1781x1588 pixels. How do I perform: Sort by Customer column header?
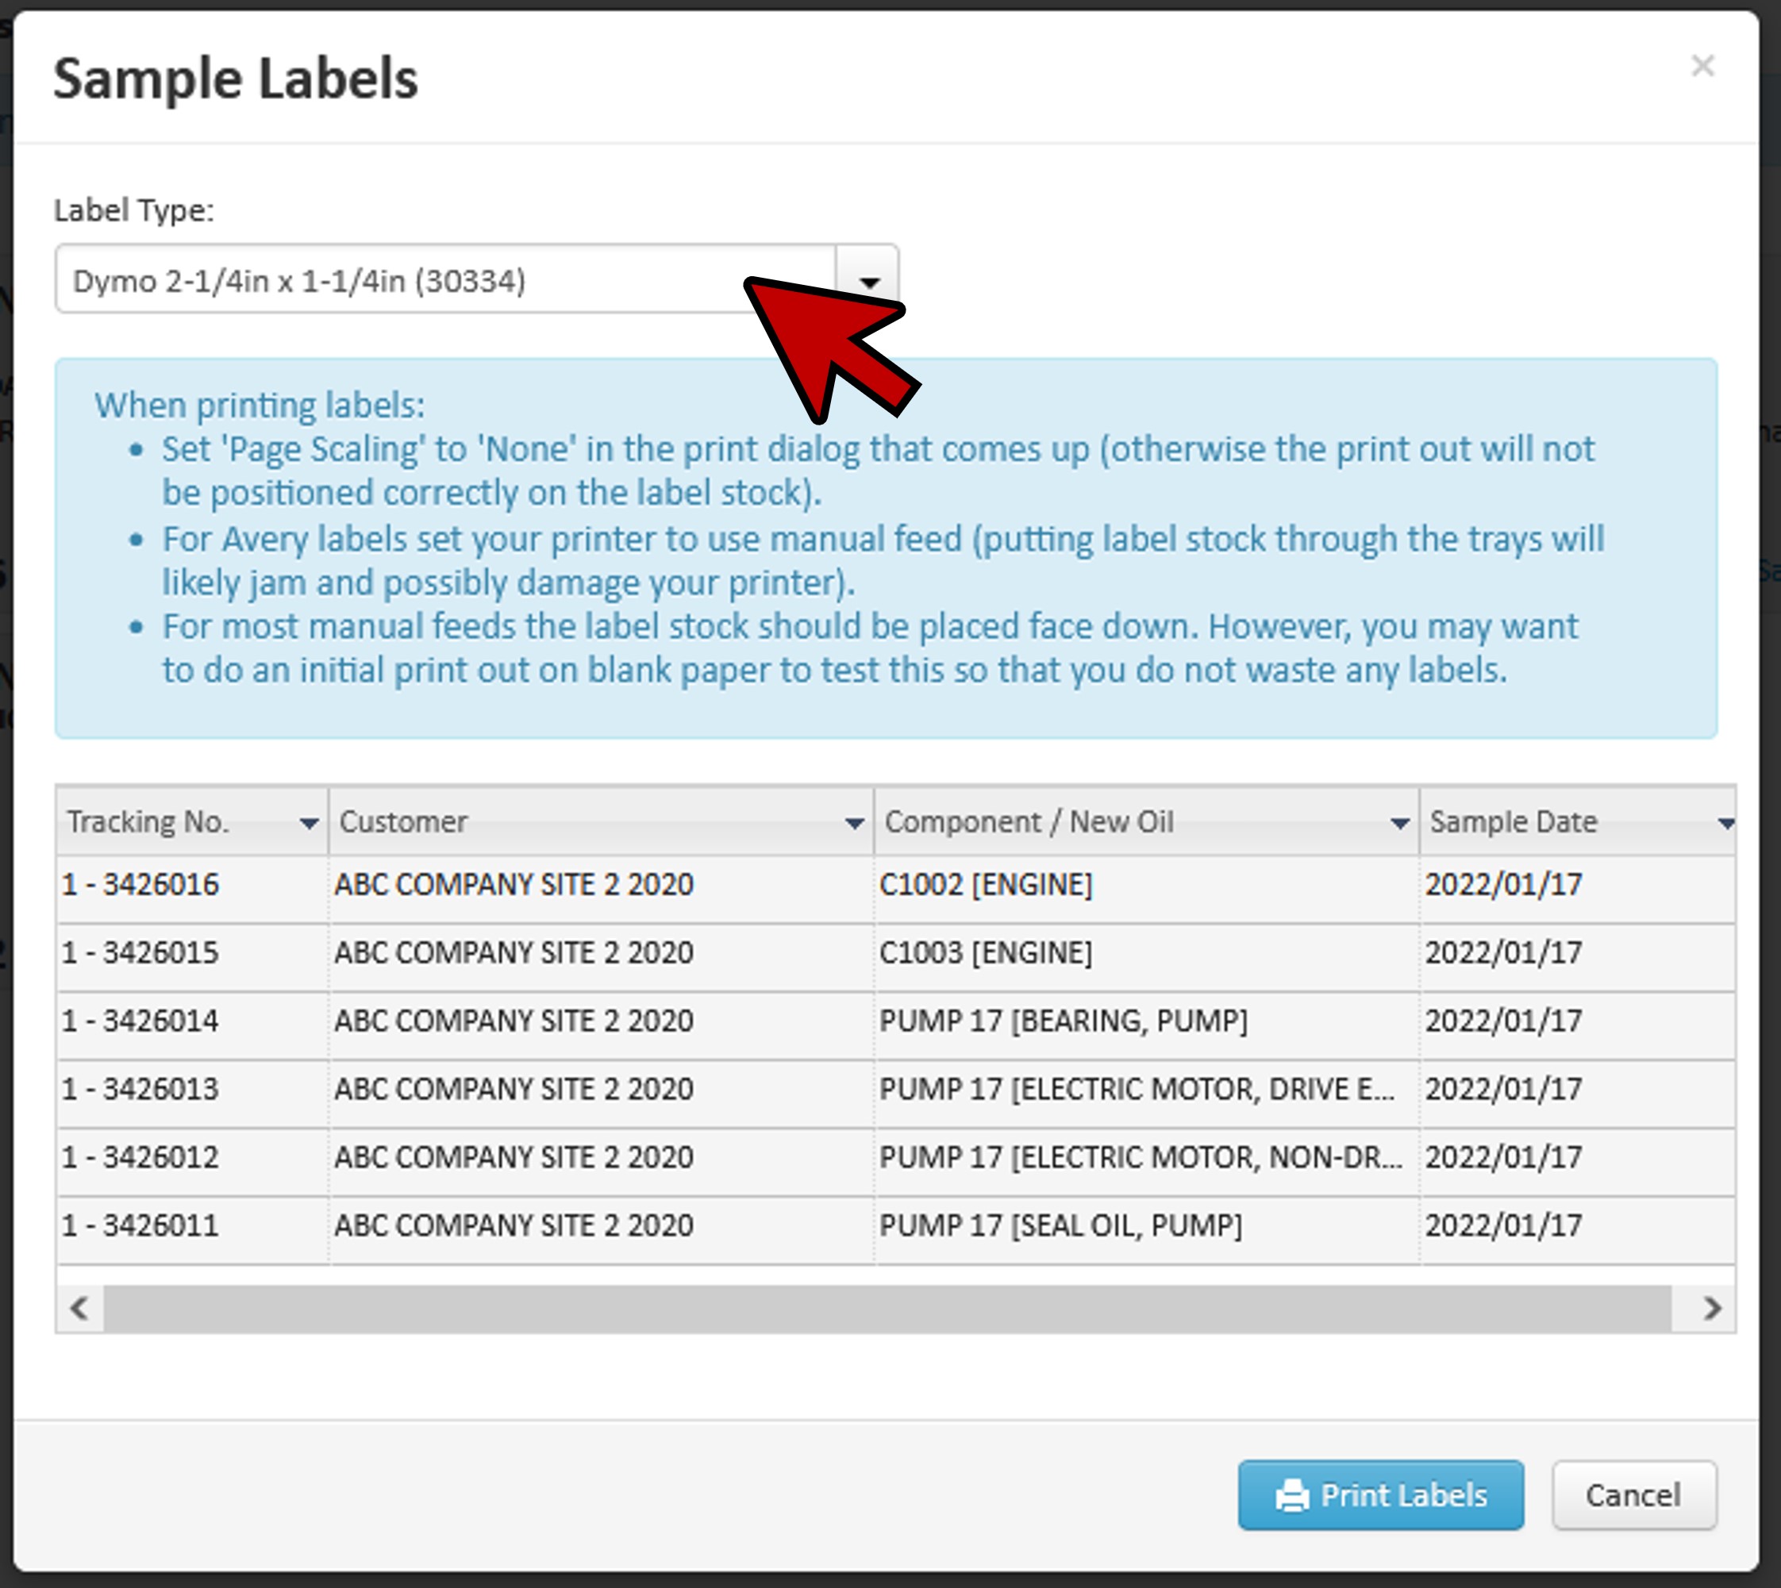pos(403,822)
